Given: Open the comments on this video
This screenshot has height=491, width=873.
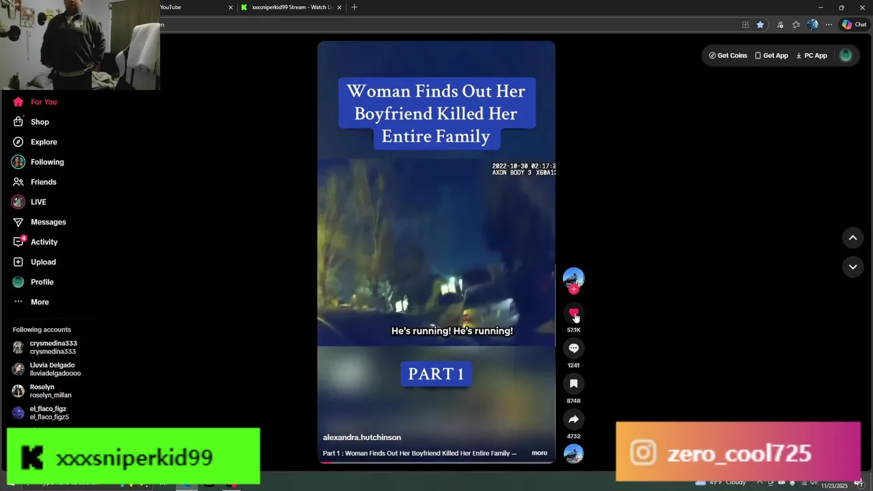Looking at the screenshot, I should point(574,348).
